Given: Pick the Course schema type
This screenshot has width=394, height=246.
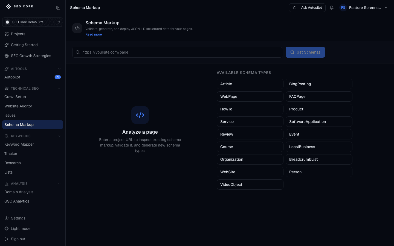Looking at the screenshot, I should point(250,147).
